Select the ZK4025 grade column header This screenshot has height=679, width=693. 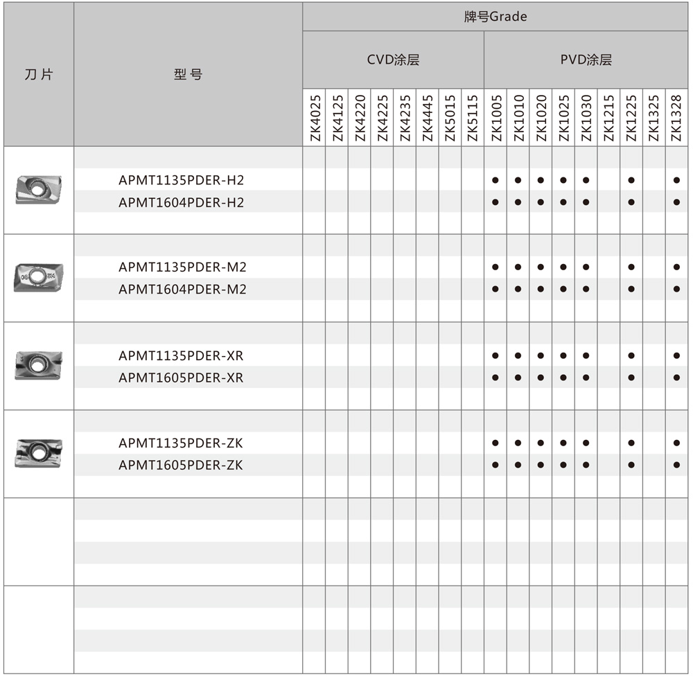click(314, 118)
